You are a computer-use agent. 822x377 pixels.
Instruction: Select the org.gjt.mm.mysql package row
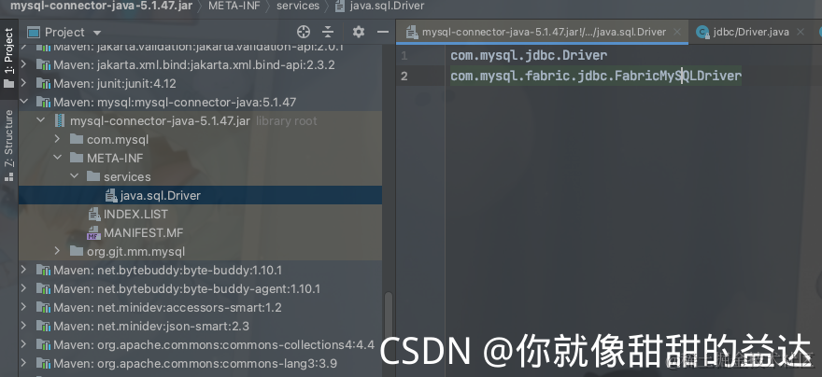(200, 251)
